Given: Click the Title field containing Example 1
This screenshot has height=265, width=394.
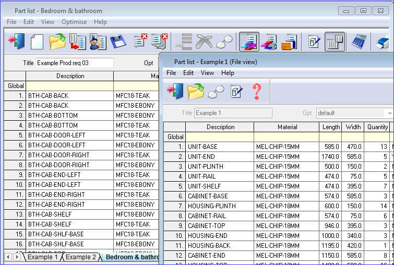Looking at the screenshot, I should (x=233, y=113).
